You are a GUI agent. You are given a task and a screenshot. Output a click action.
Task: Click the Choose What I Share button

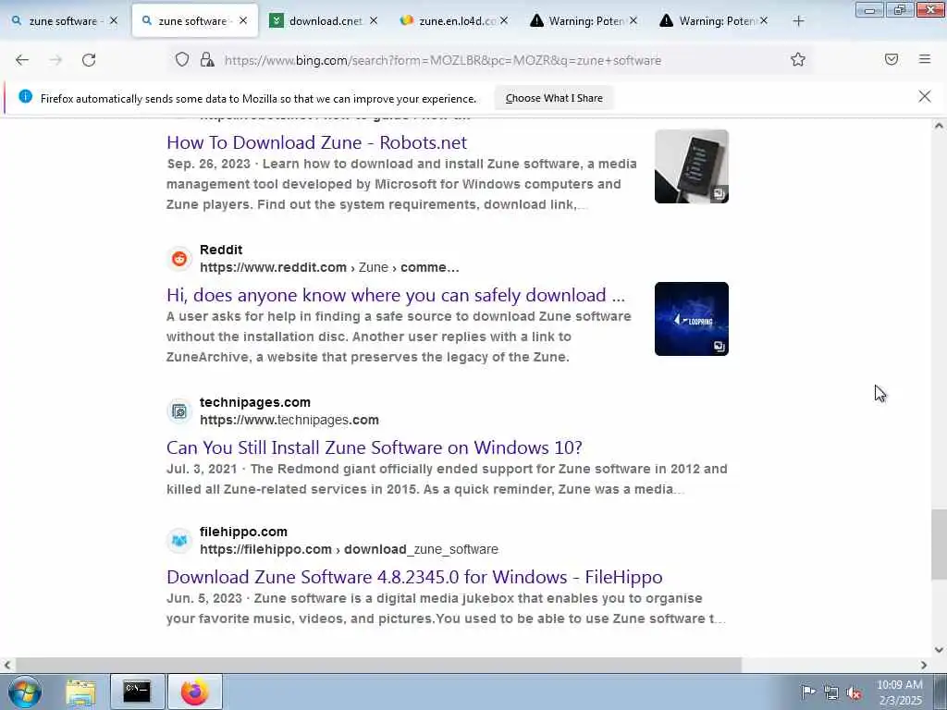pos(554,98)
